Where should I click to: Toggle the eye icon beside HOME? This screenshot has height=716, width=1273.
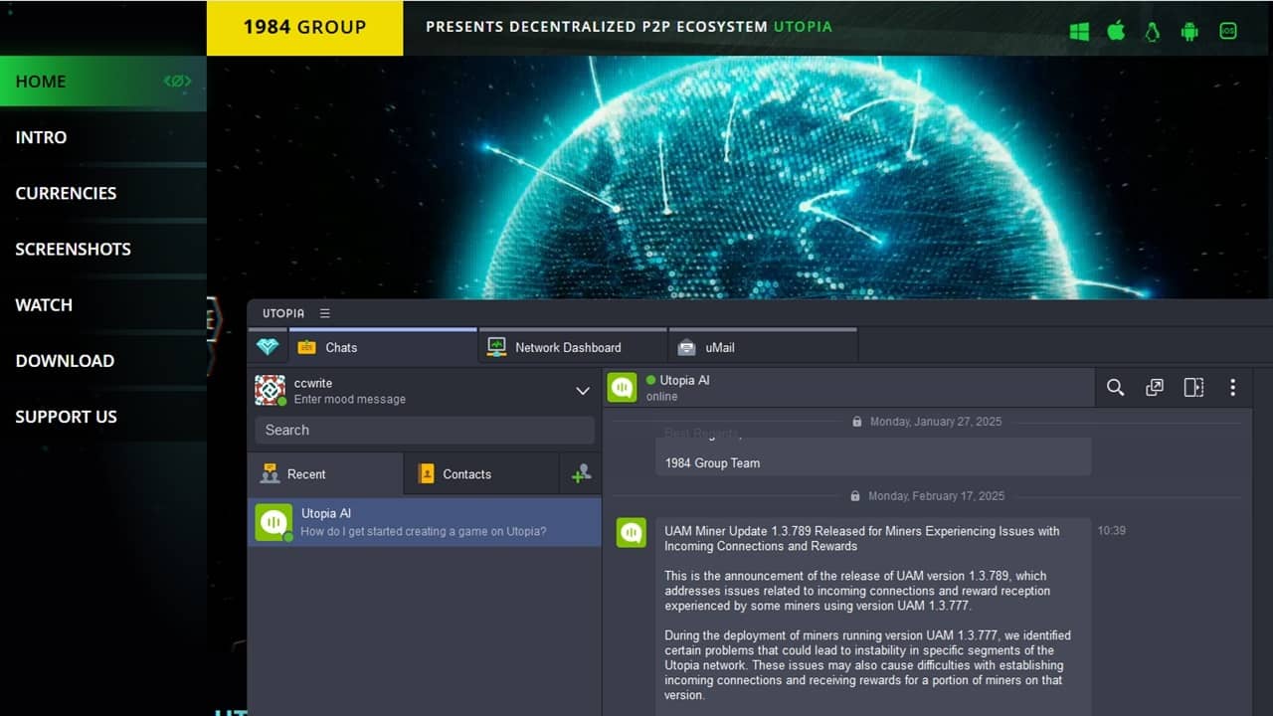[177, 82]
